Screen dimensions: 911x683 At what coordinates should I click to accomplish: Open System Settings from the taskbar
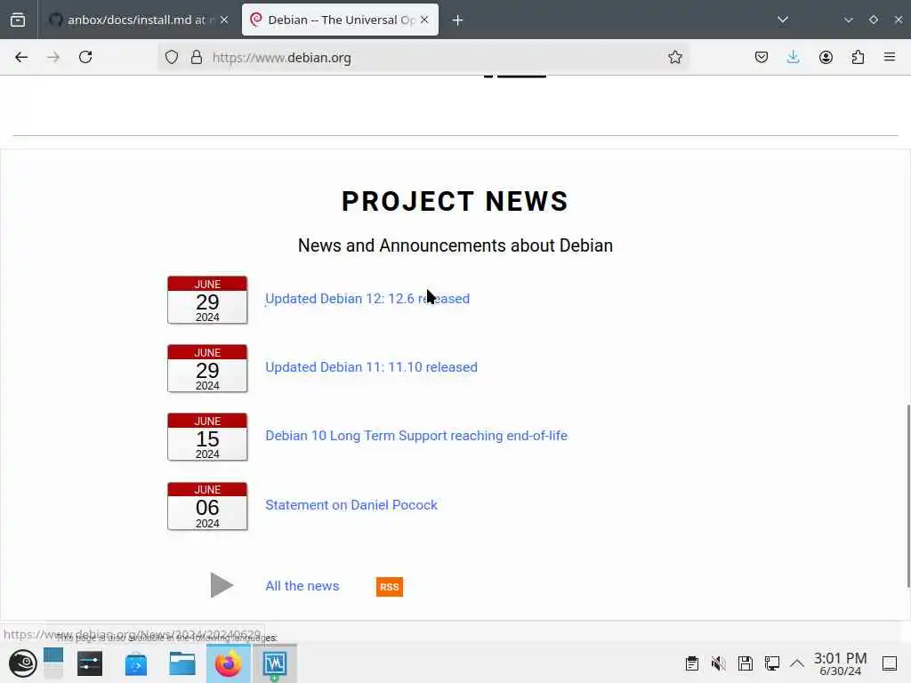(90, 663)
